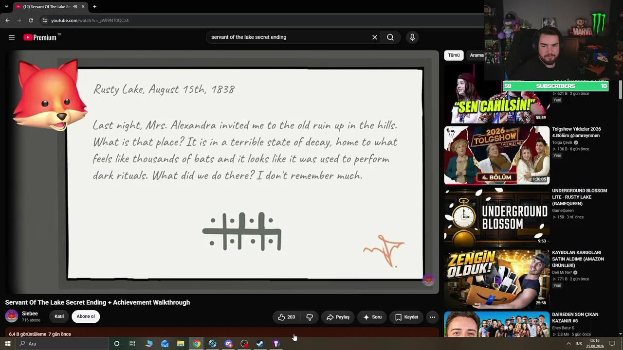Open the "SEN CAHİLSİN!" video thumbnail
Image resolution: width=623 pixels, height=350 pixels.
(496, 94)
